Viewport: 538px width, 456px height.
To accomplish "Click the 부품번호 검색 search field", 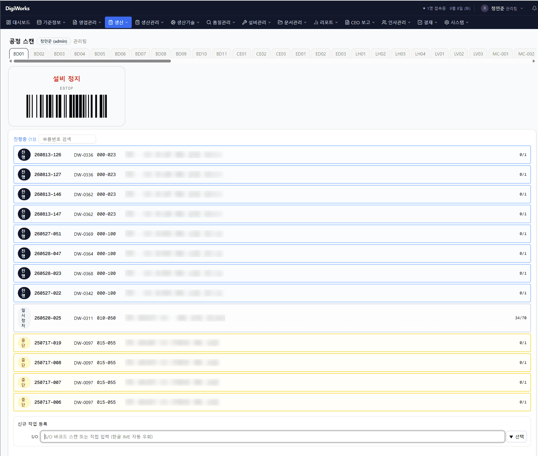I will click(67, 139).
